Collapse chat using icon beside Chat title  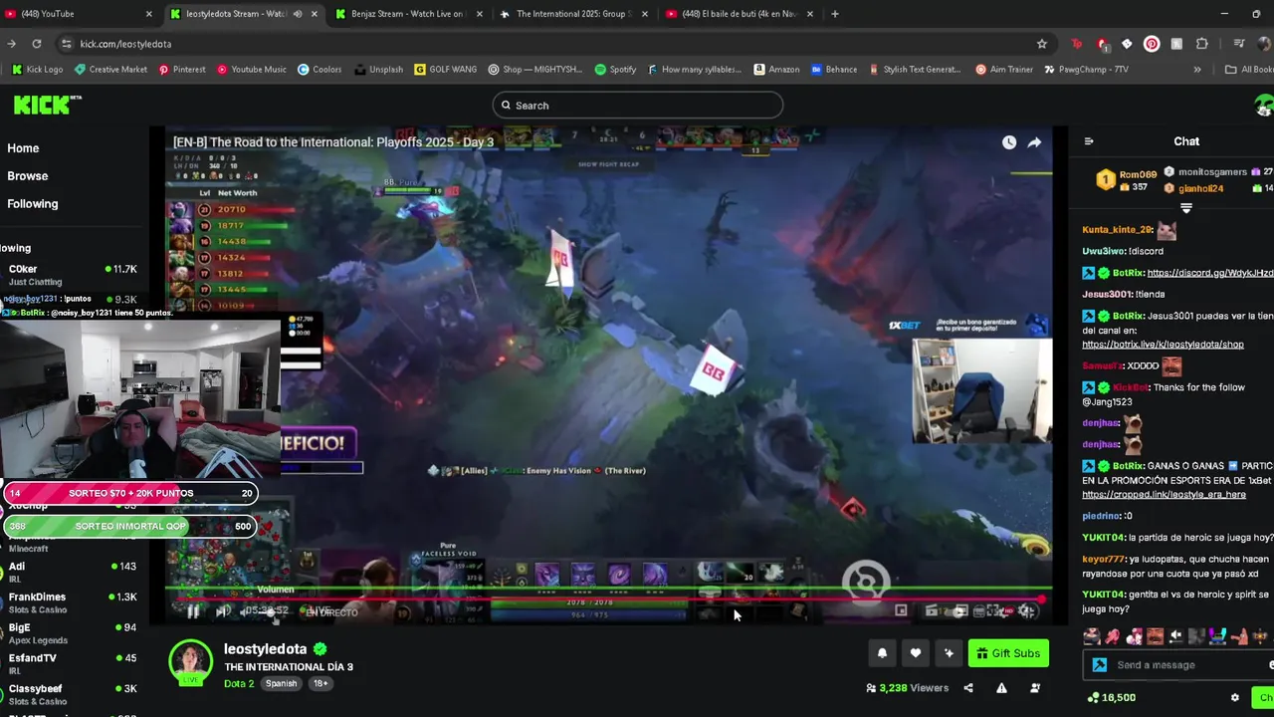pyautogui.click(x=1089, y=141)
